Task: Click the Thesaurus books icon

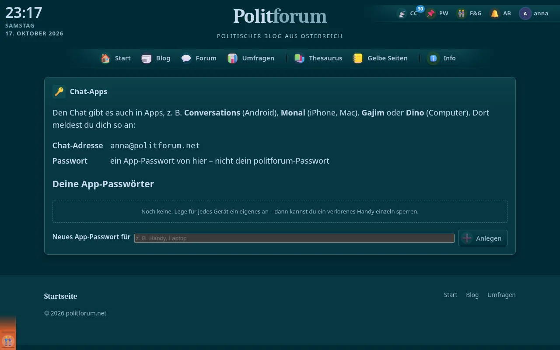Action: click(299, 58)
